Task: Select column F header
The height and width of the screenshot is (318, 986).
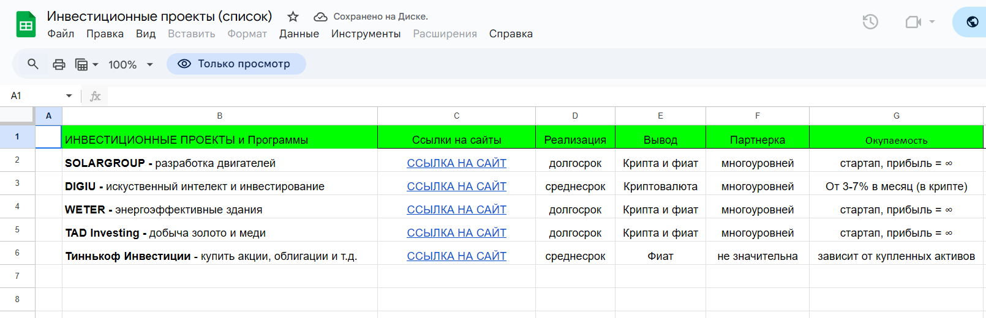Action: pos(758,116)
